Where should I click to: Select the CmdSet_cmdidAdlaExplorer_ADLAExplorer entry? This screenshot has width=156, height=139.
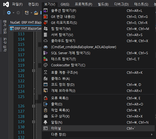[x=99, y=47]
